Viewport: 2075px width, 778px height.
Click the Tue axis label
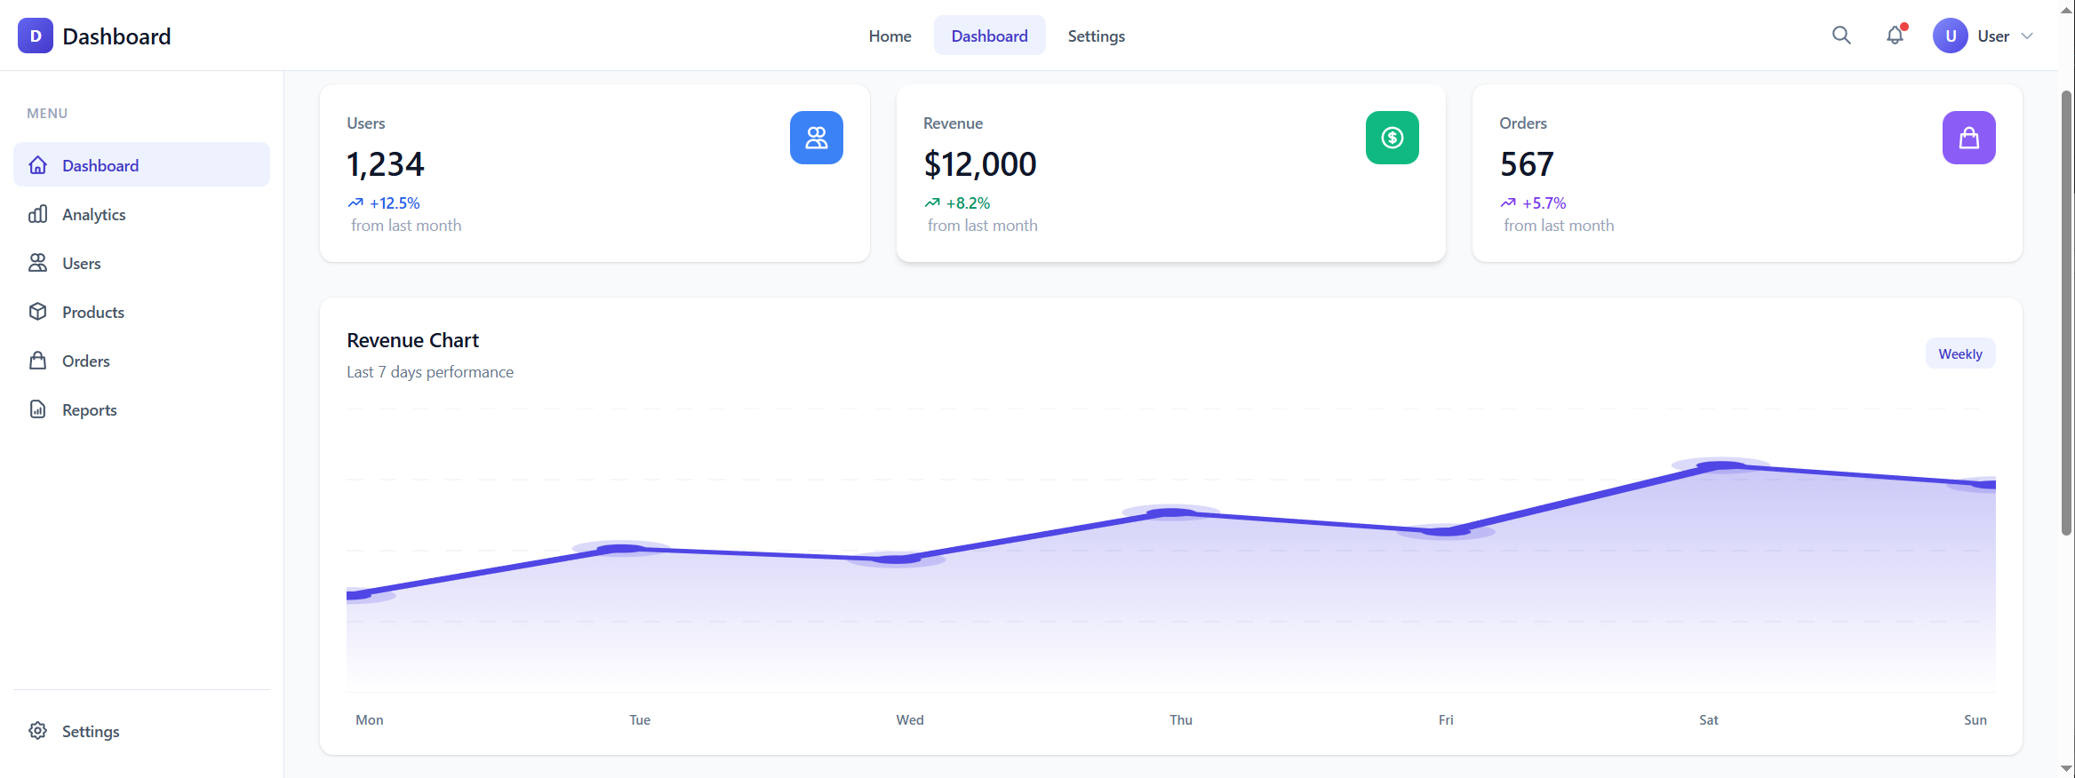point(640,720)
